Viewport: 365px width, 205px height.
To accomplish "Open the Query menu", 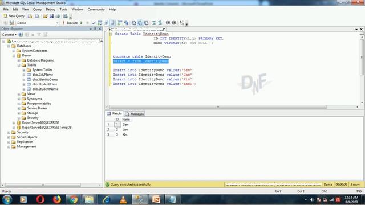I will pos(37,9).
